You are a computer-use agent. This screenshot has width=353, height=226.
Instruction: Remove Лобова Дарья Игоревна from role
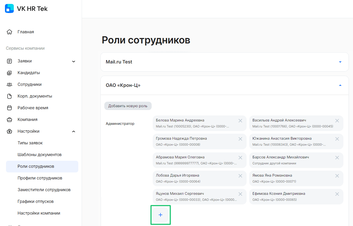(x=240, y=176)
